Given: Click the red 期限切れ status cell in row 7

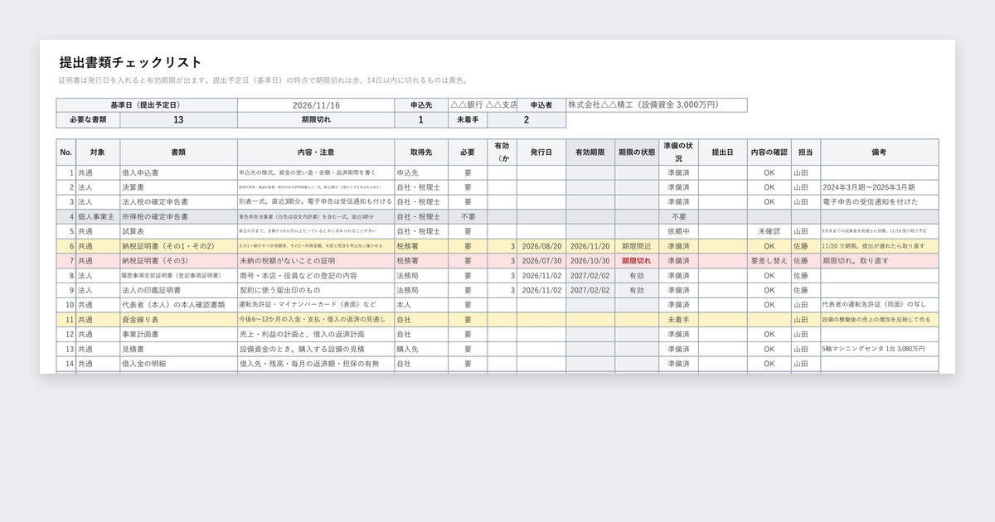Looking at the screenshot, I should tap(637, 260).
